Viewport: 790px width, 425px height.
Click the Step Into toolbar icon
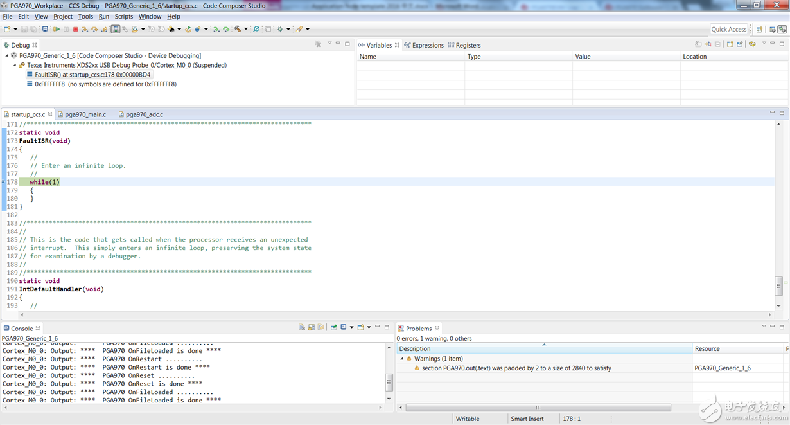click(84, 29)
